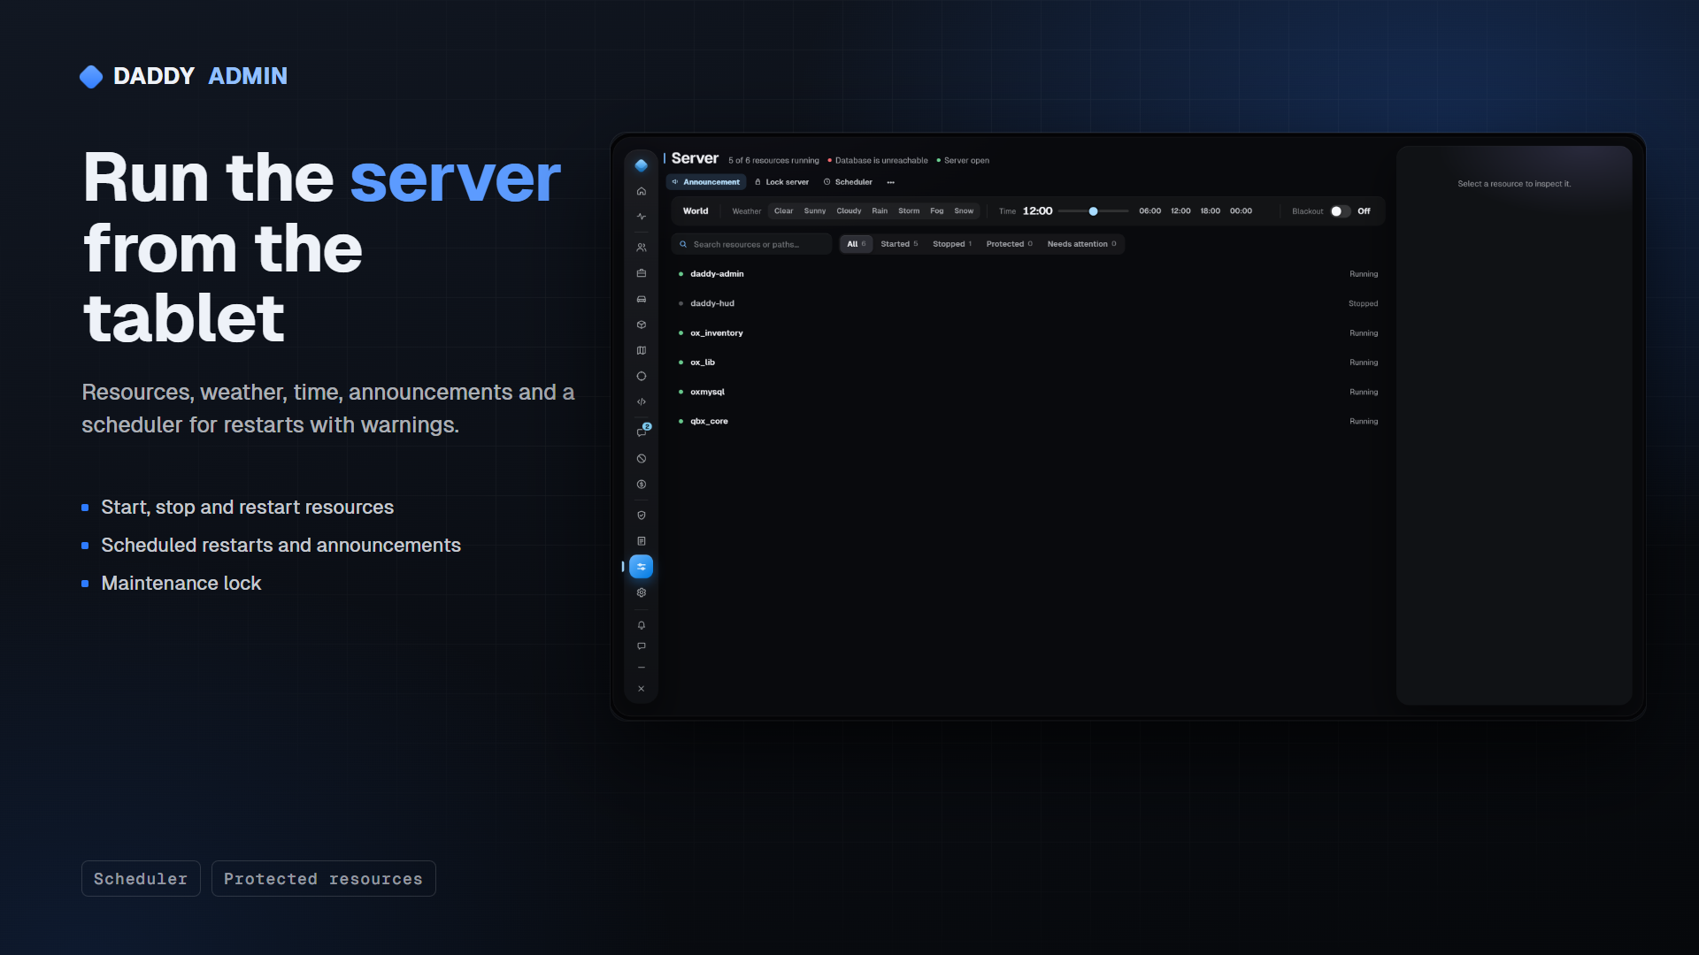Open the vehicles car icon in sidebar
1699x955 pixels.
point(642,299)
